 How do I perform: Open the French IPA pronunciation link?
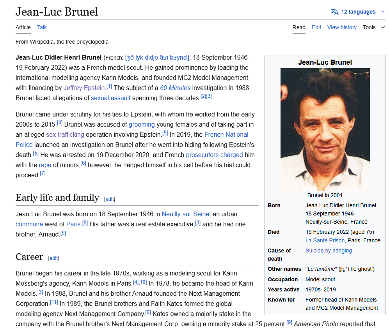(x=157, y=58)
